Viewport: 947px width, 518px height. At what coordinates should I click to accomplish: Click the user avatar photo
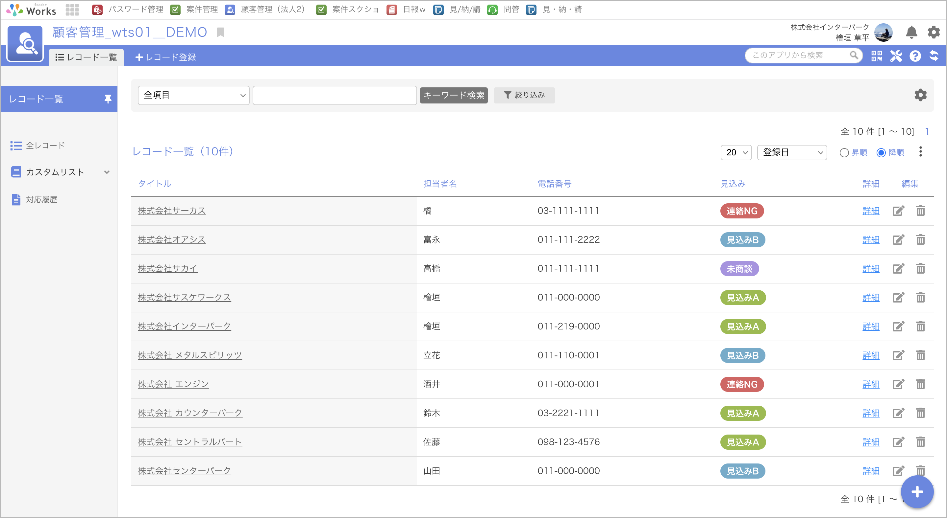(x=883, y=32)
